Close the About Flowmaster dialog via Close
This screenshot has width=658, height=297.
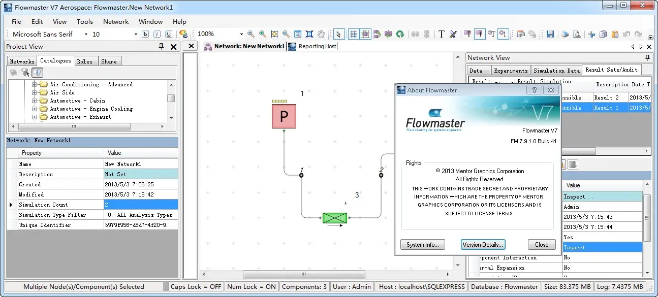pos(542,245)
